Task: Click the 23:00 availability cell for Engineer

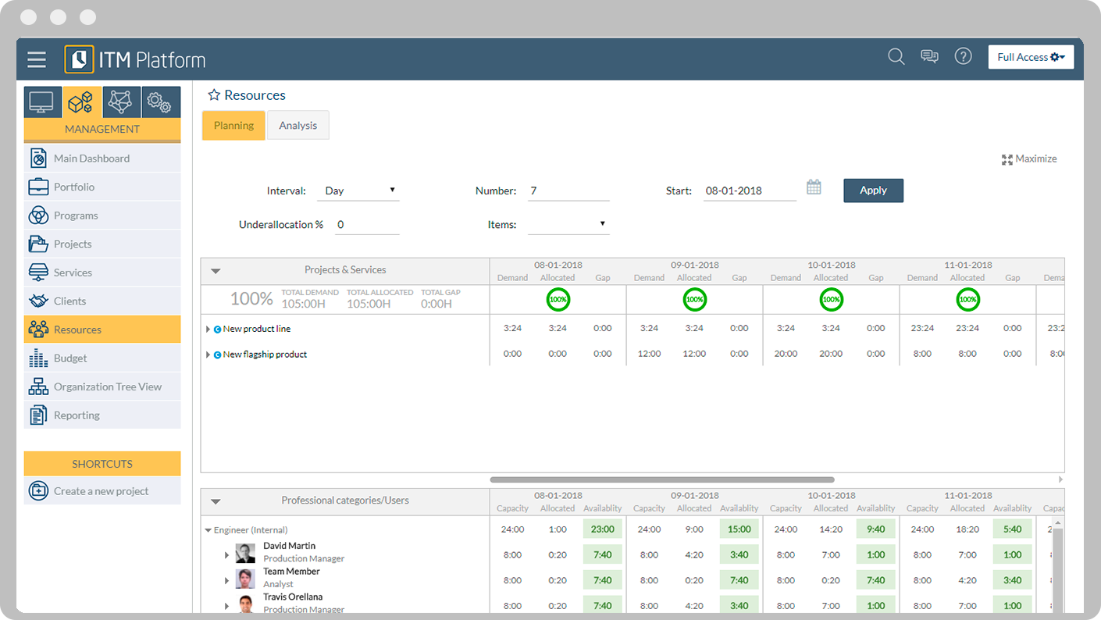Action: (603, 529)
